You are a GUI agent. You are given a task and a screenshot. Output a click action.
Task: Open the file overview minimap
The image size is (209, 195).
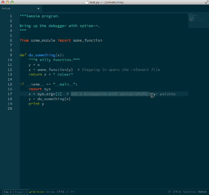pos(198,20)
